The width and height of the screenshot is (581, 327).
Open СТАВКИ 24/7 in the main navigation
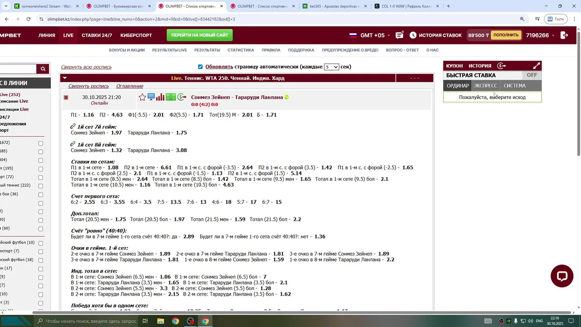point(97,35)
